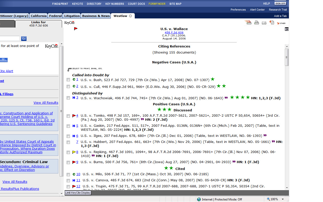The image size is (323, 202).
Task: Select the Links for 458 F.3d 606 tab
Action: coord(39,24)
